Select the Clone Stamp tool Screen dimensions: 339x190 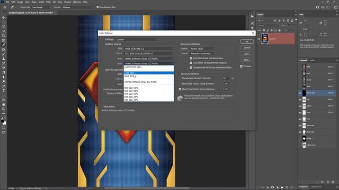4,59
